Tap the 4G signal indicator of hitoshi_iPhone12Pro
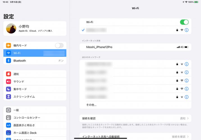This screenshot has width=201, height=140. pos(180,47)
